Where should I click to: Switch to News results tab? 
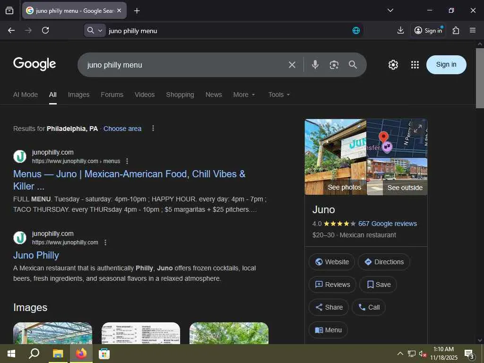(214, 95)
